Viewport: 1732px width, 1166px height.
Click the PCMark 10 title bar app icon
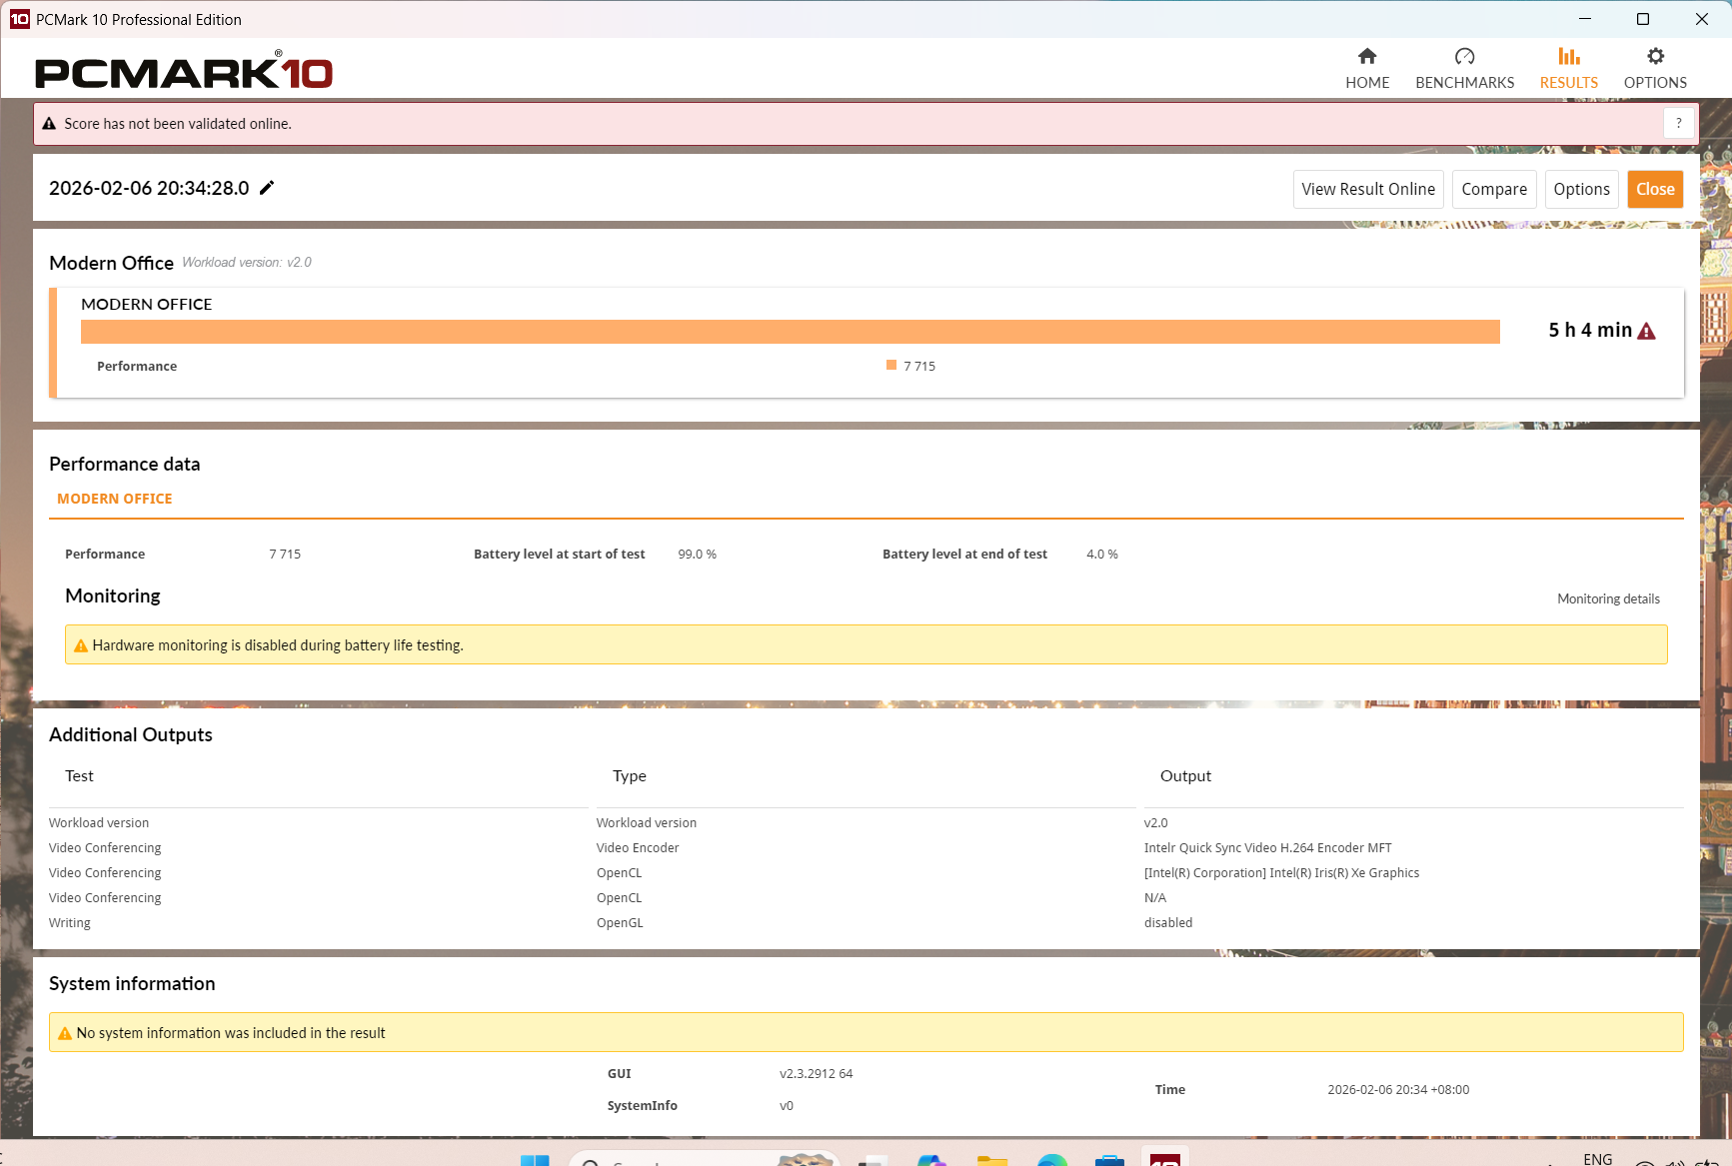pos(19,19)
